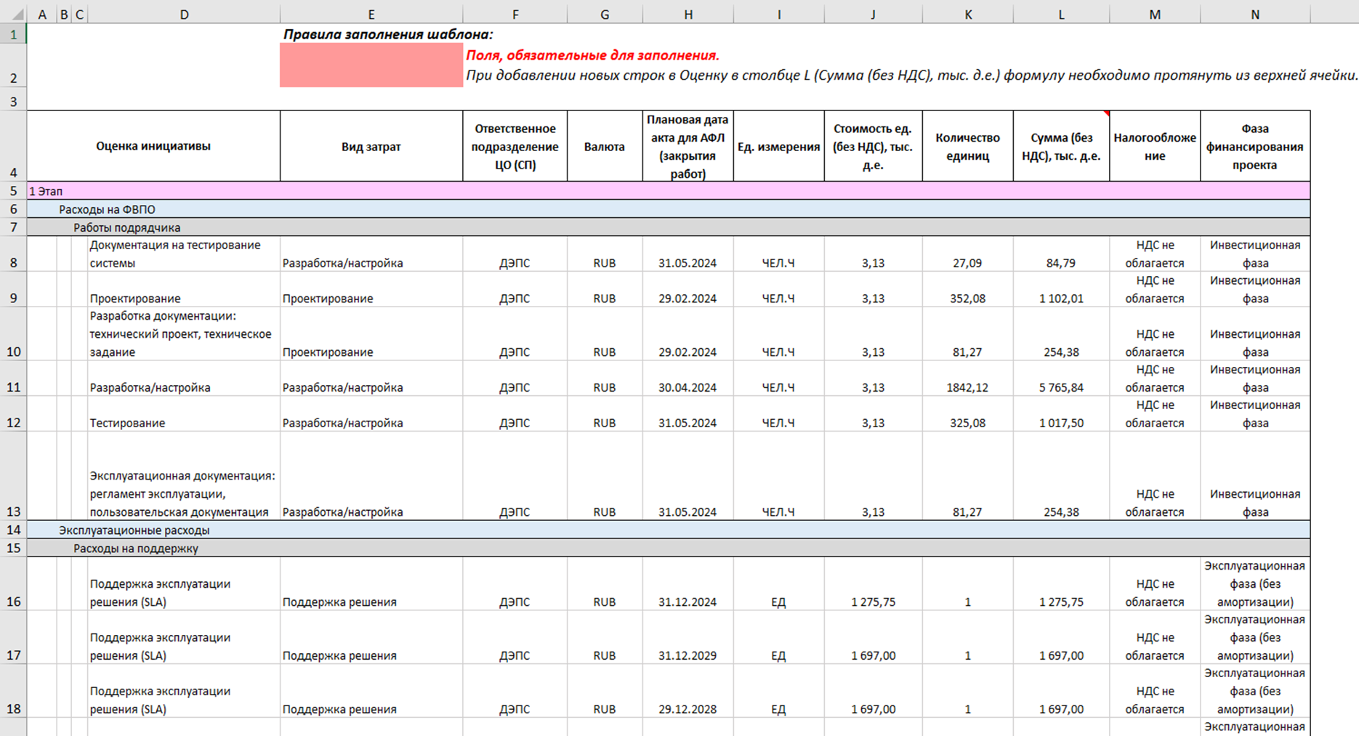1359x736 pixels.
Task: Select the 'Расходы на поддержку' subgroup row
Action: tap(135, 549)
